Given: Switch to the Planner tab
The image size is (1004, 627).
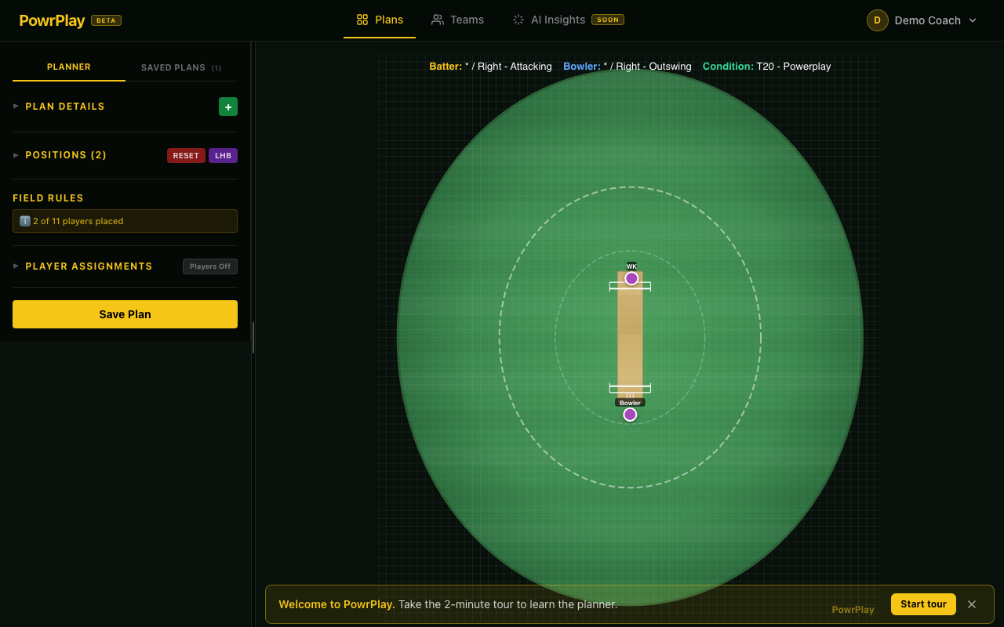Looking at the screenshot, I should (69, 67).
